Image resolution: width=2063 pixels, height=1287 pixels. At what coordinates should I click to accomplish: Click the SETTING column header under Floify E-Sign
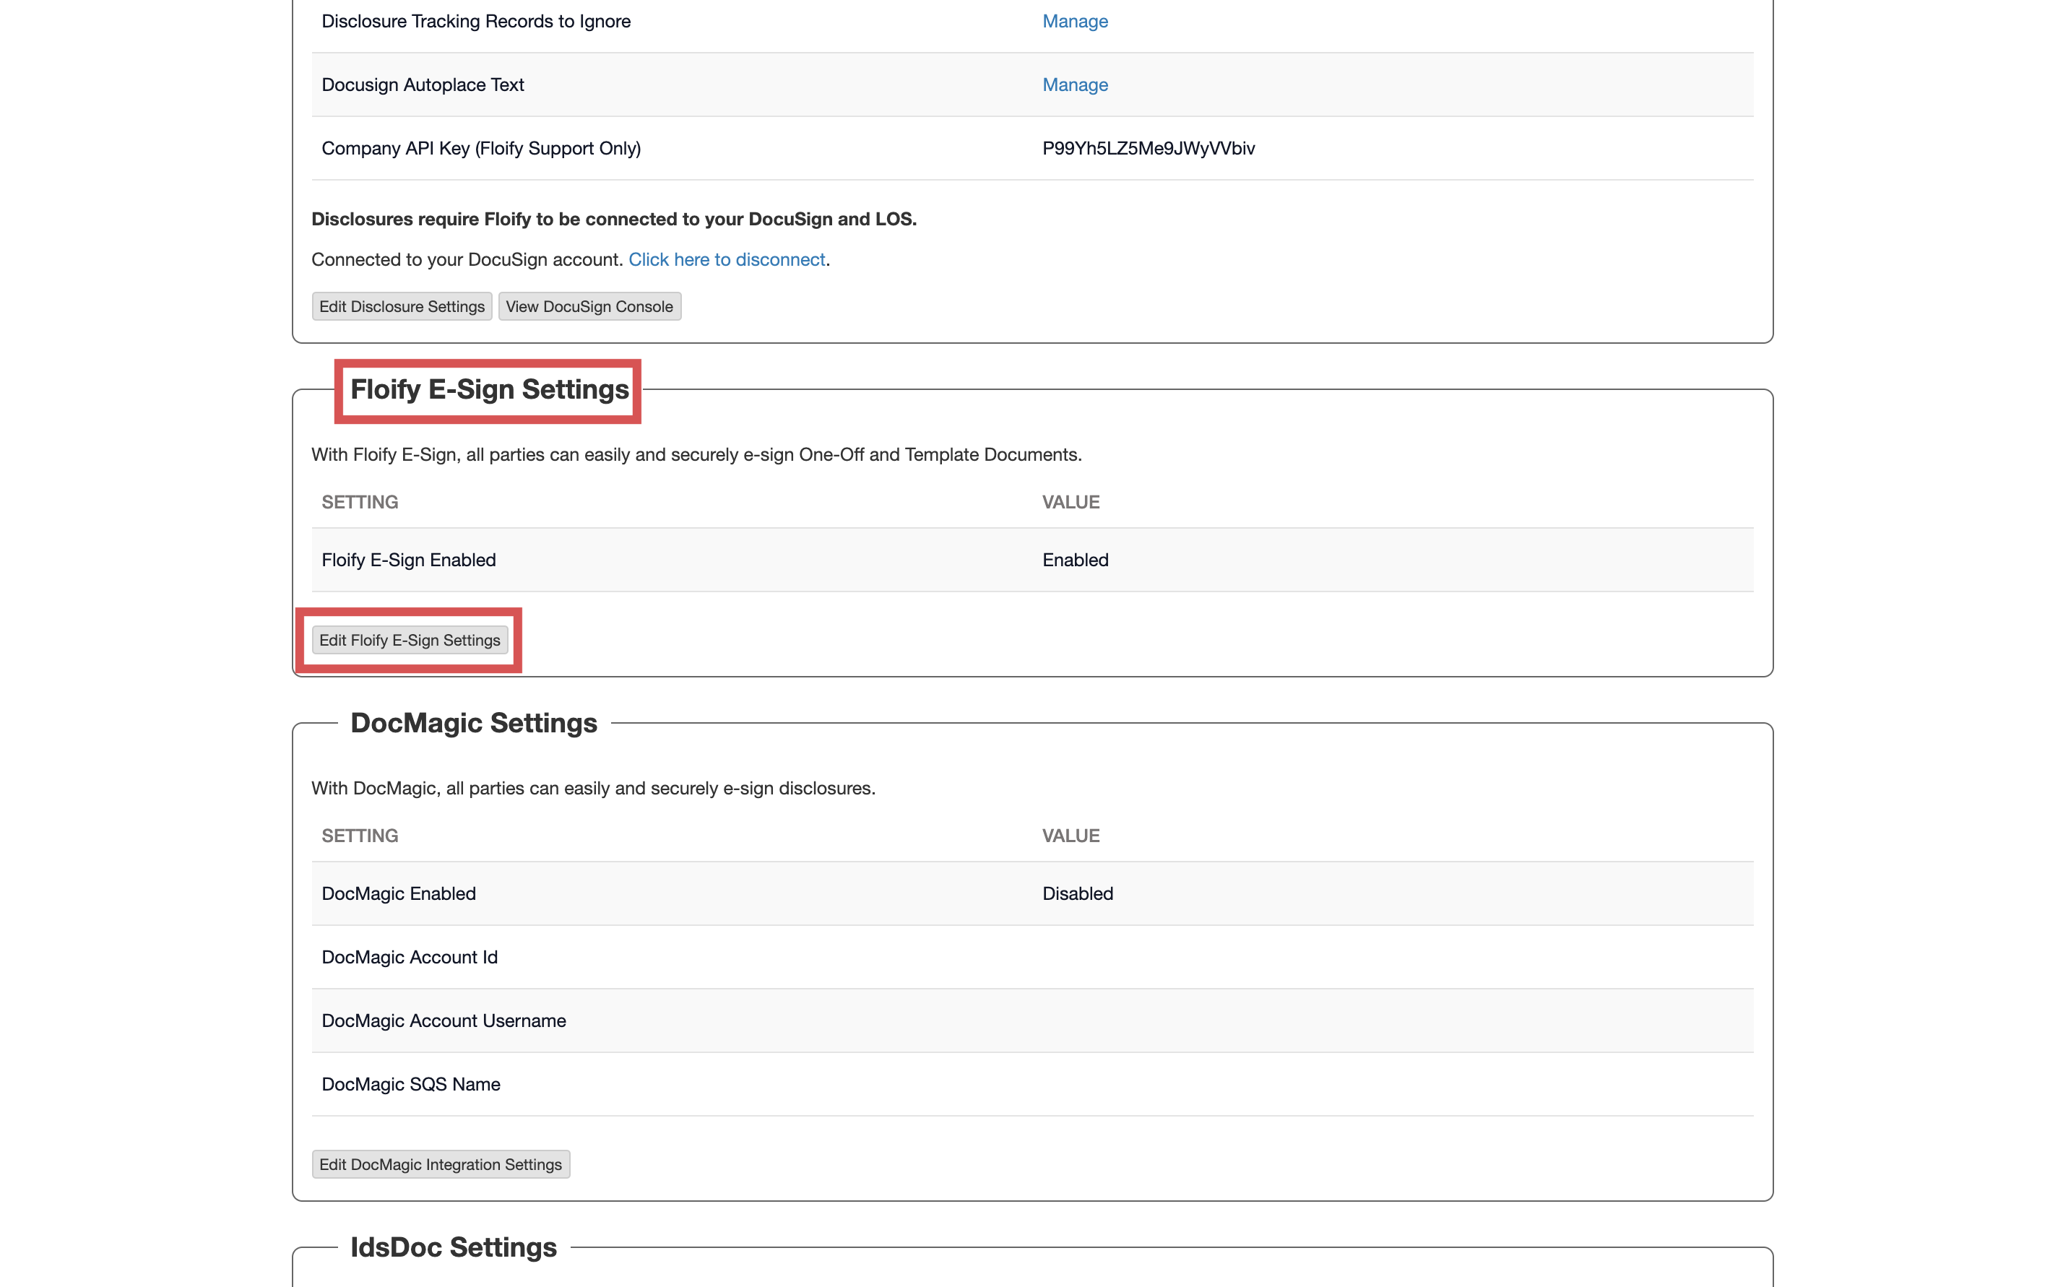point(359,501)
